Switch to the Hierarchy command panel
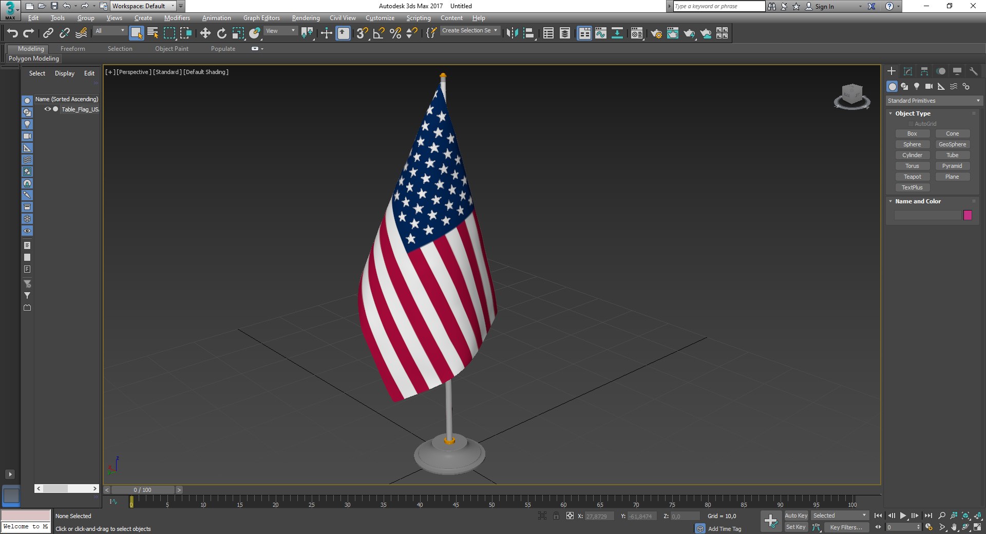Screen dimensions: 986x534 point(924,71)
